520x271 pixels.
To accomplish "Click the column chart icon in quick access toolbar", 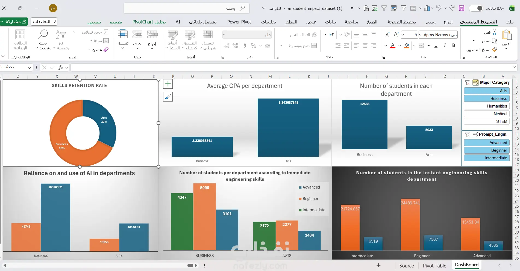I will click(x=427, y=8).
